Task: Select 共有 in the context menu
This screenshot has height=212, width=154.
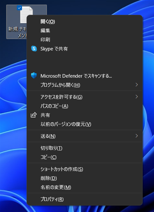Action: point(85,115)
